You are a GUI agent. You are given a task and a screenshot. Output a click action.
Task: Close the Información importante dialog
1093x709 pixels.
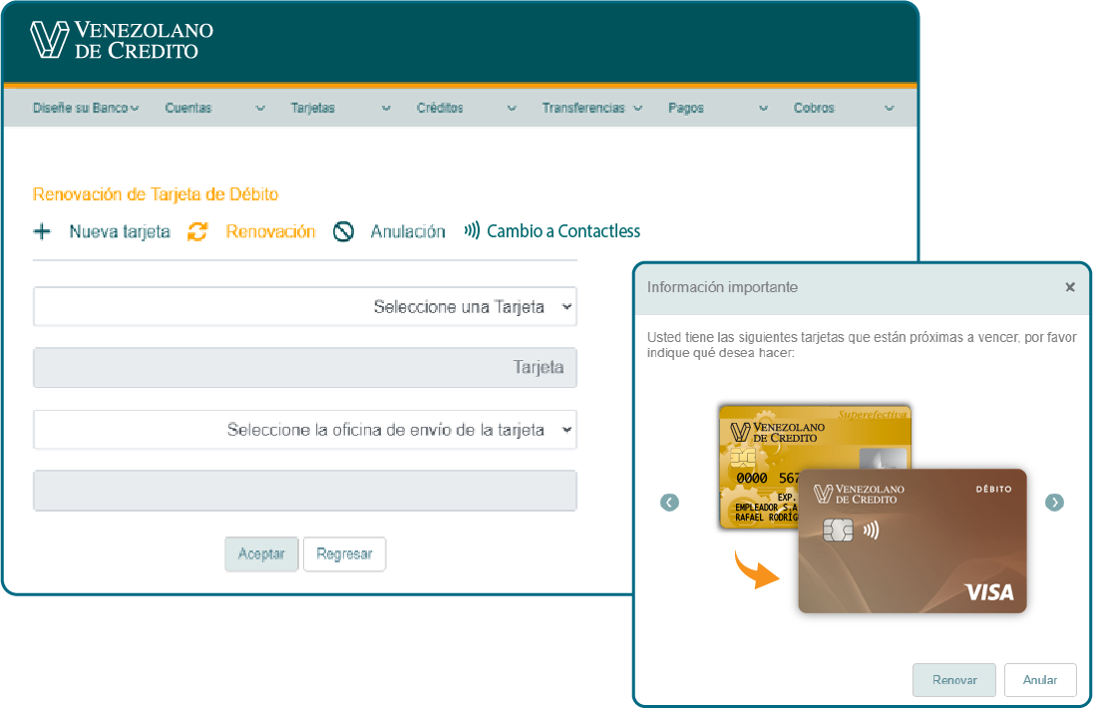pyautogui.click(x=1070, y=287)
